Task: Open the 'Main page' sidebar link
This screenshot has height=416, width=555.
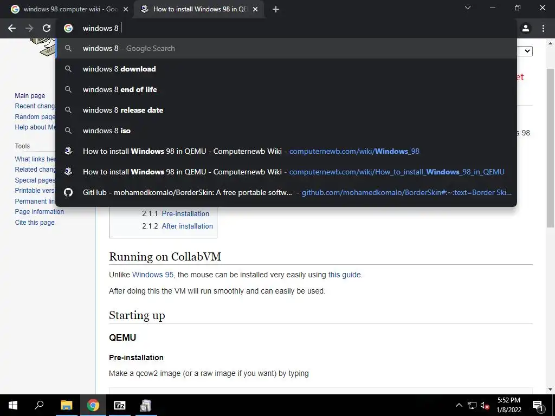Action: pos(30,95)
